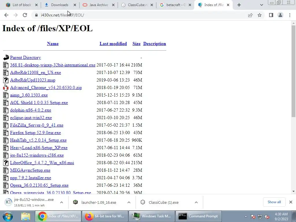
Task: Expand options for jre-8u152 download
Action: click(x=62, y=202)
